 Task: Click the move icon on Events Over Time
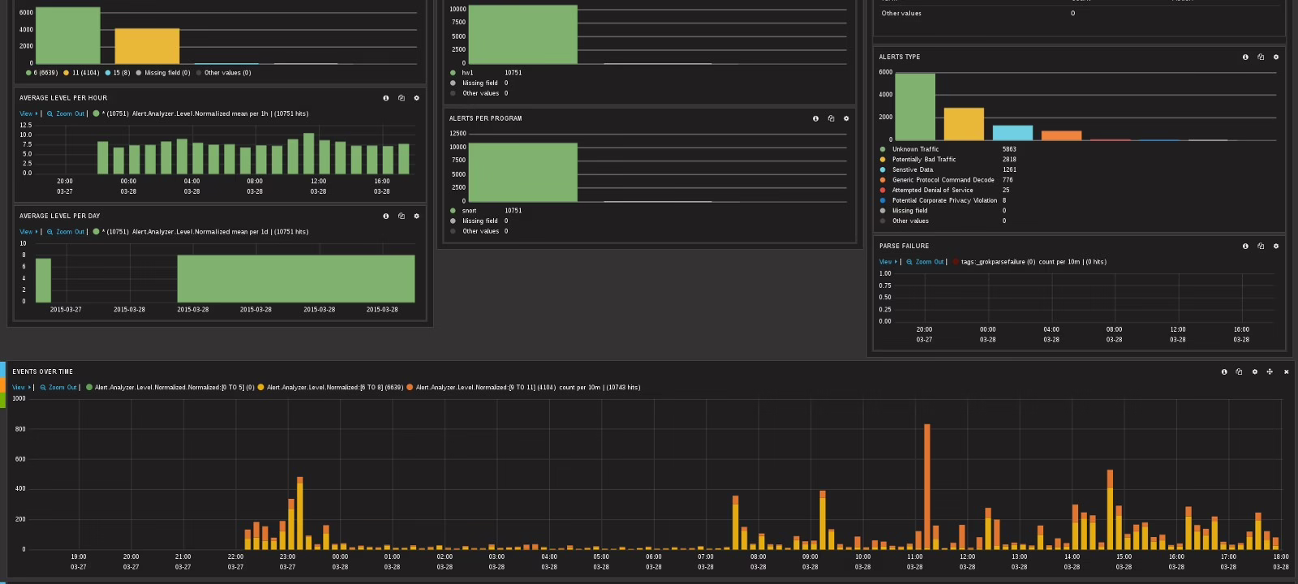pyautogui.click(x=1270, y=372)
